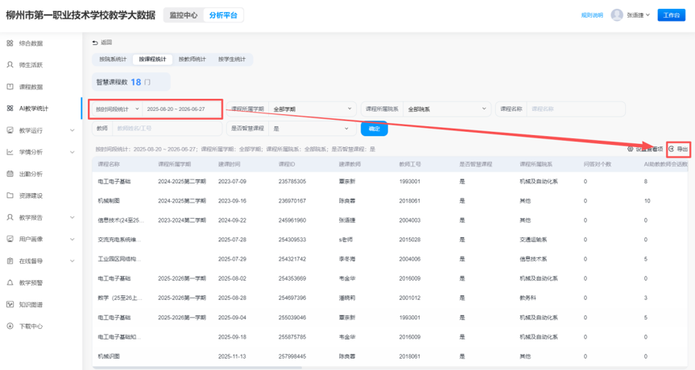Click the export icon next to 导出
Viewport: 695px width, 370px height.
[672, 149]
